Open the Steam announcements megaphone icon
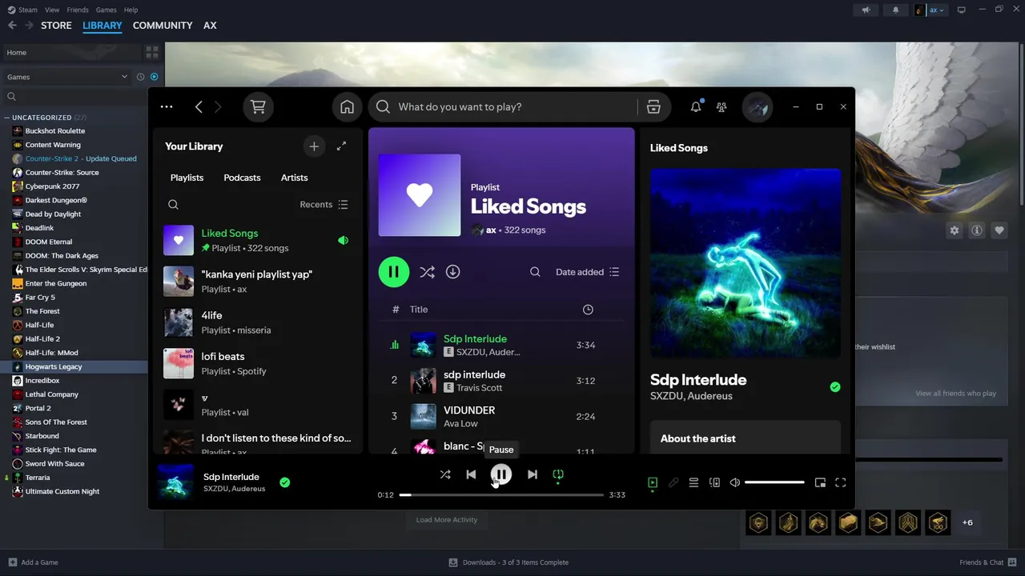The height and width of the screenshot is (576, 1025). 866,10
